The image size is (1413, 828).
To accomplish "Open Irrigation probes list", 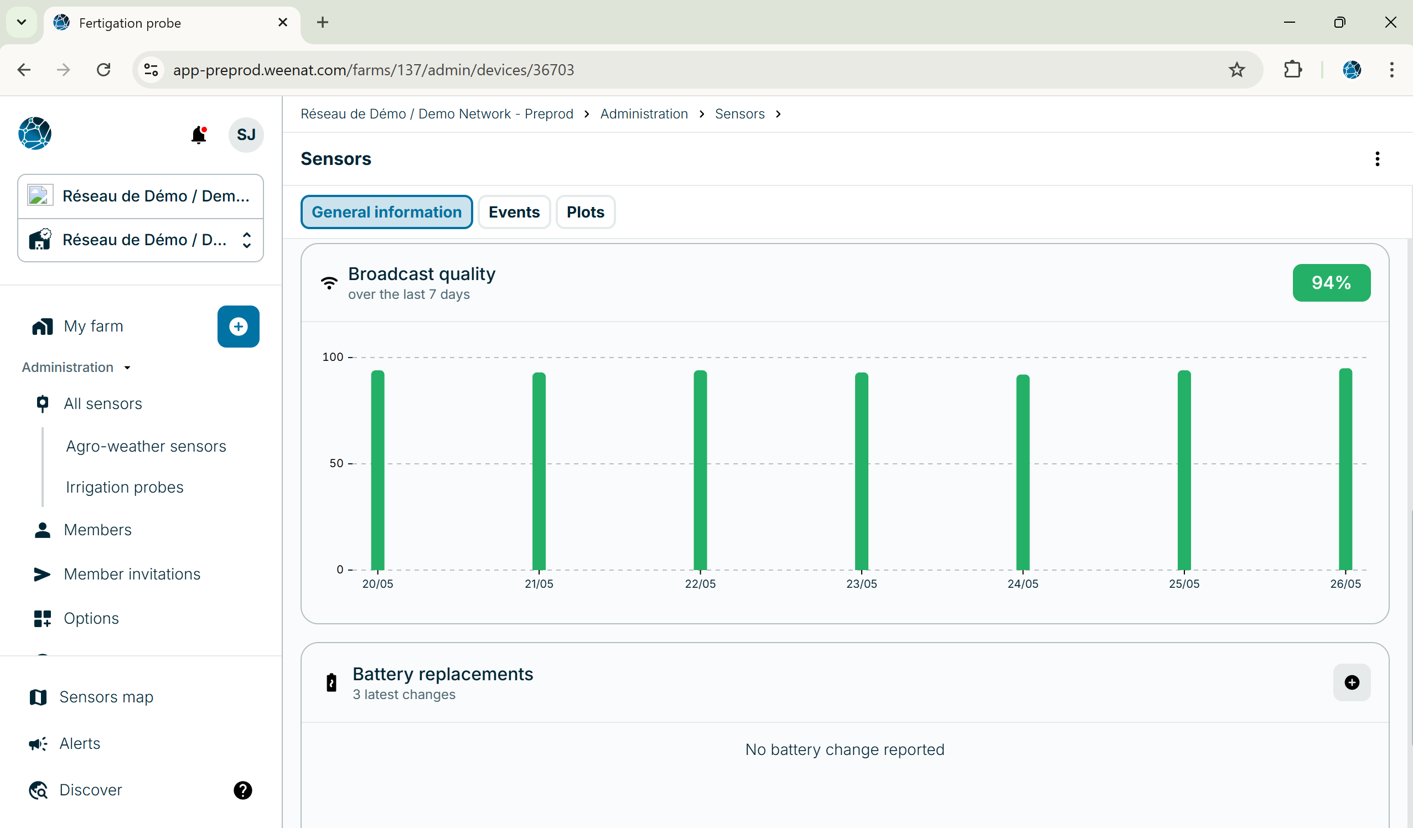I will pos(125,487).
